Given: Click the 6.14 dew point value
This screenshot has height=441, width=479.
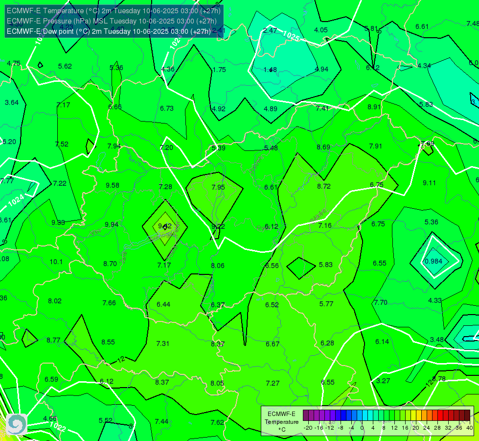Looking at the screenshot, I should [x=382, y=342].
